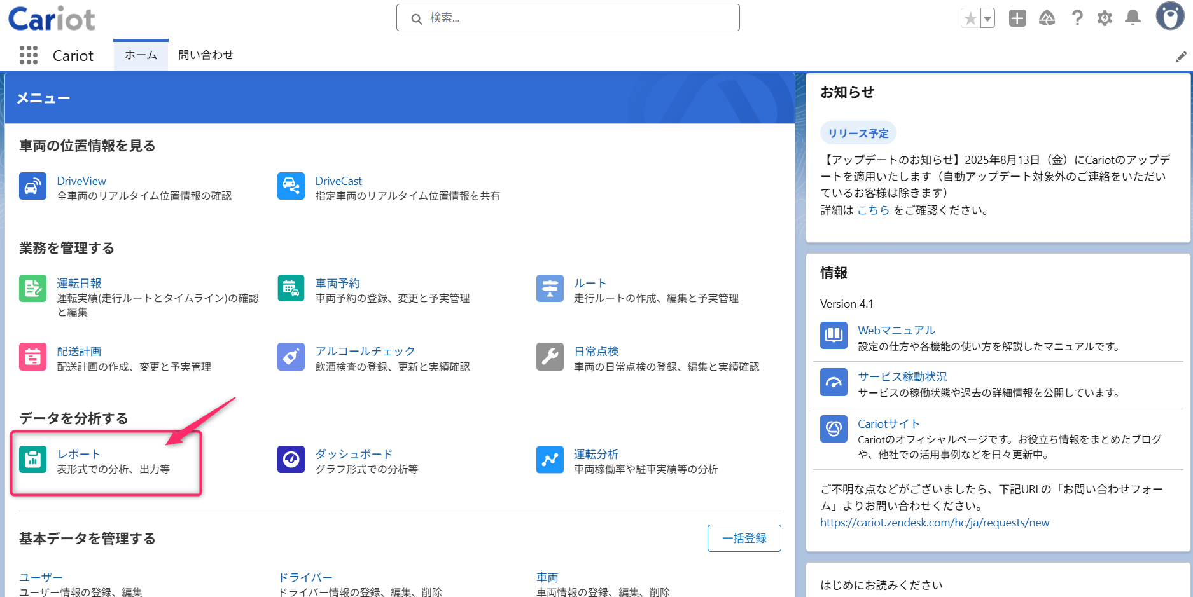
Task: Open the DriveView link
Action: click(x=81, y=181)
